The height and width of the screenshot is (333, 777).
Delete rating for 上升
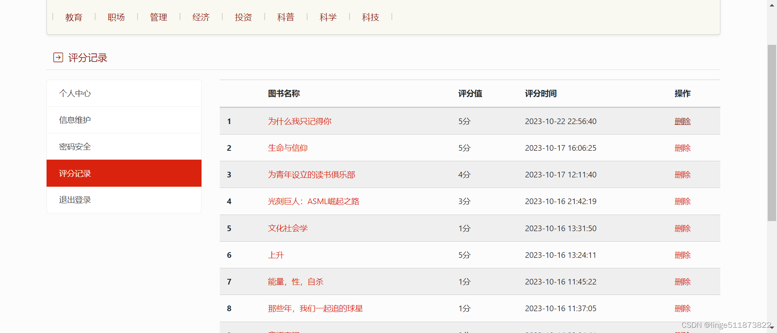click(x=683, y=255)
